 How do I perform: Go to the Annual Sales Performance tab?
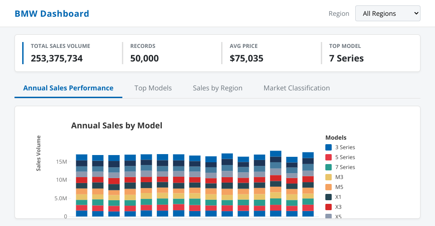(x=68, y=88)
